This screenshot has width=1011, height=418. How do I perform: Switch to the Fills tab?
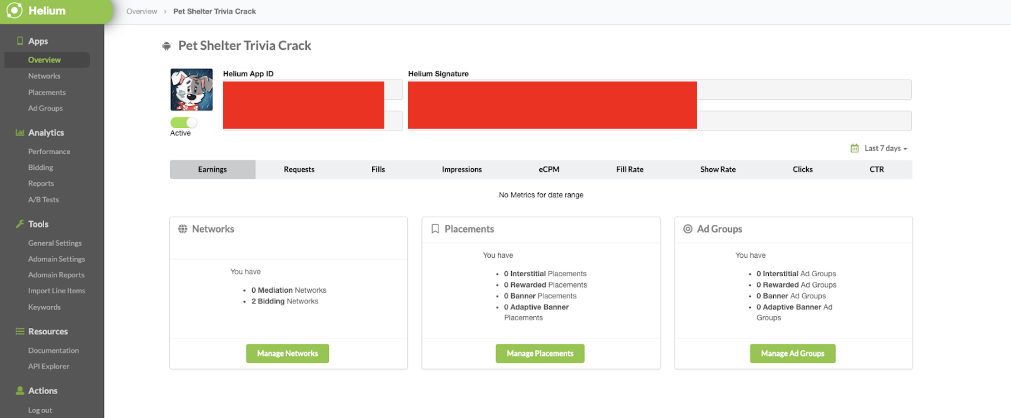click(x=378, y=169)
